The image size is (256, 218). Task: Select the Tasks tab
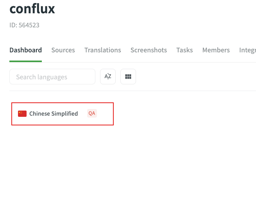[x=184, y=50]
